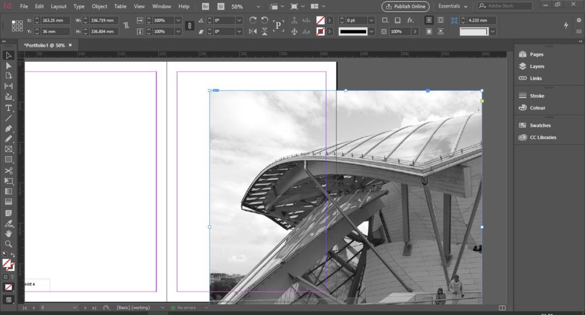This screenshot has height=315, width=585.
Task: Toggle formatting affects container button
Action: coord(6,277)
